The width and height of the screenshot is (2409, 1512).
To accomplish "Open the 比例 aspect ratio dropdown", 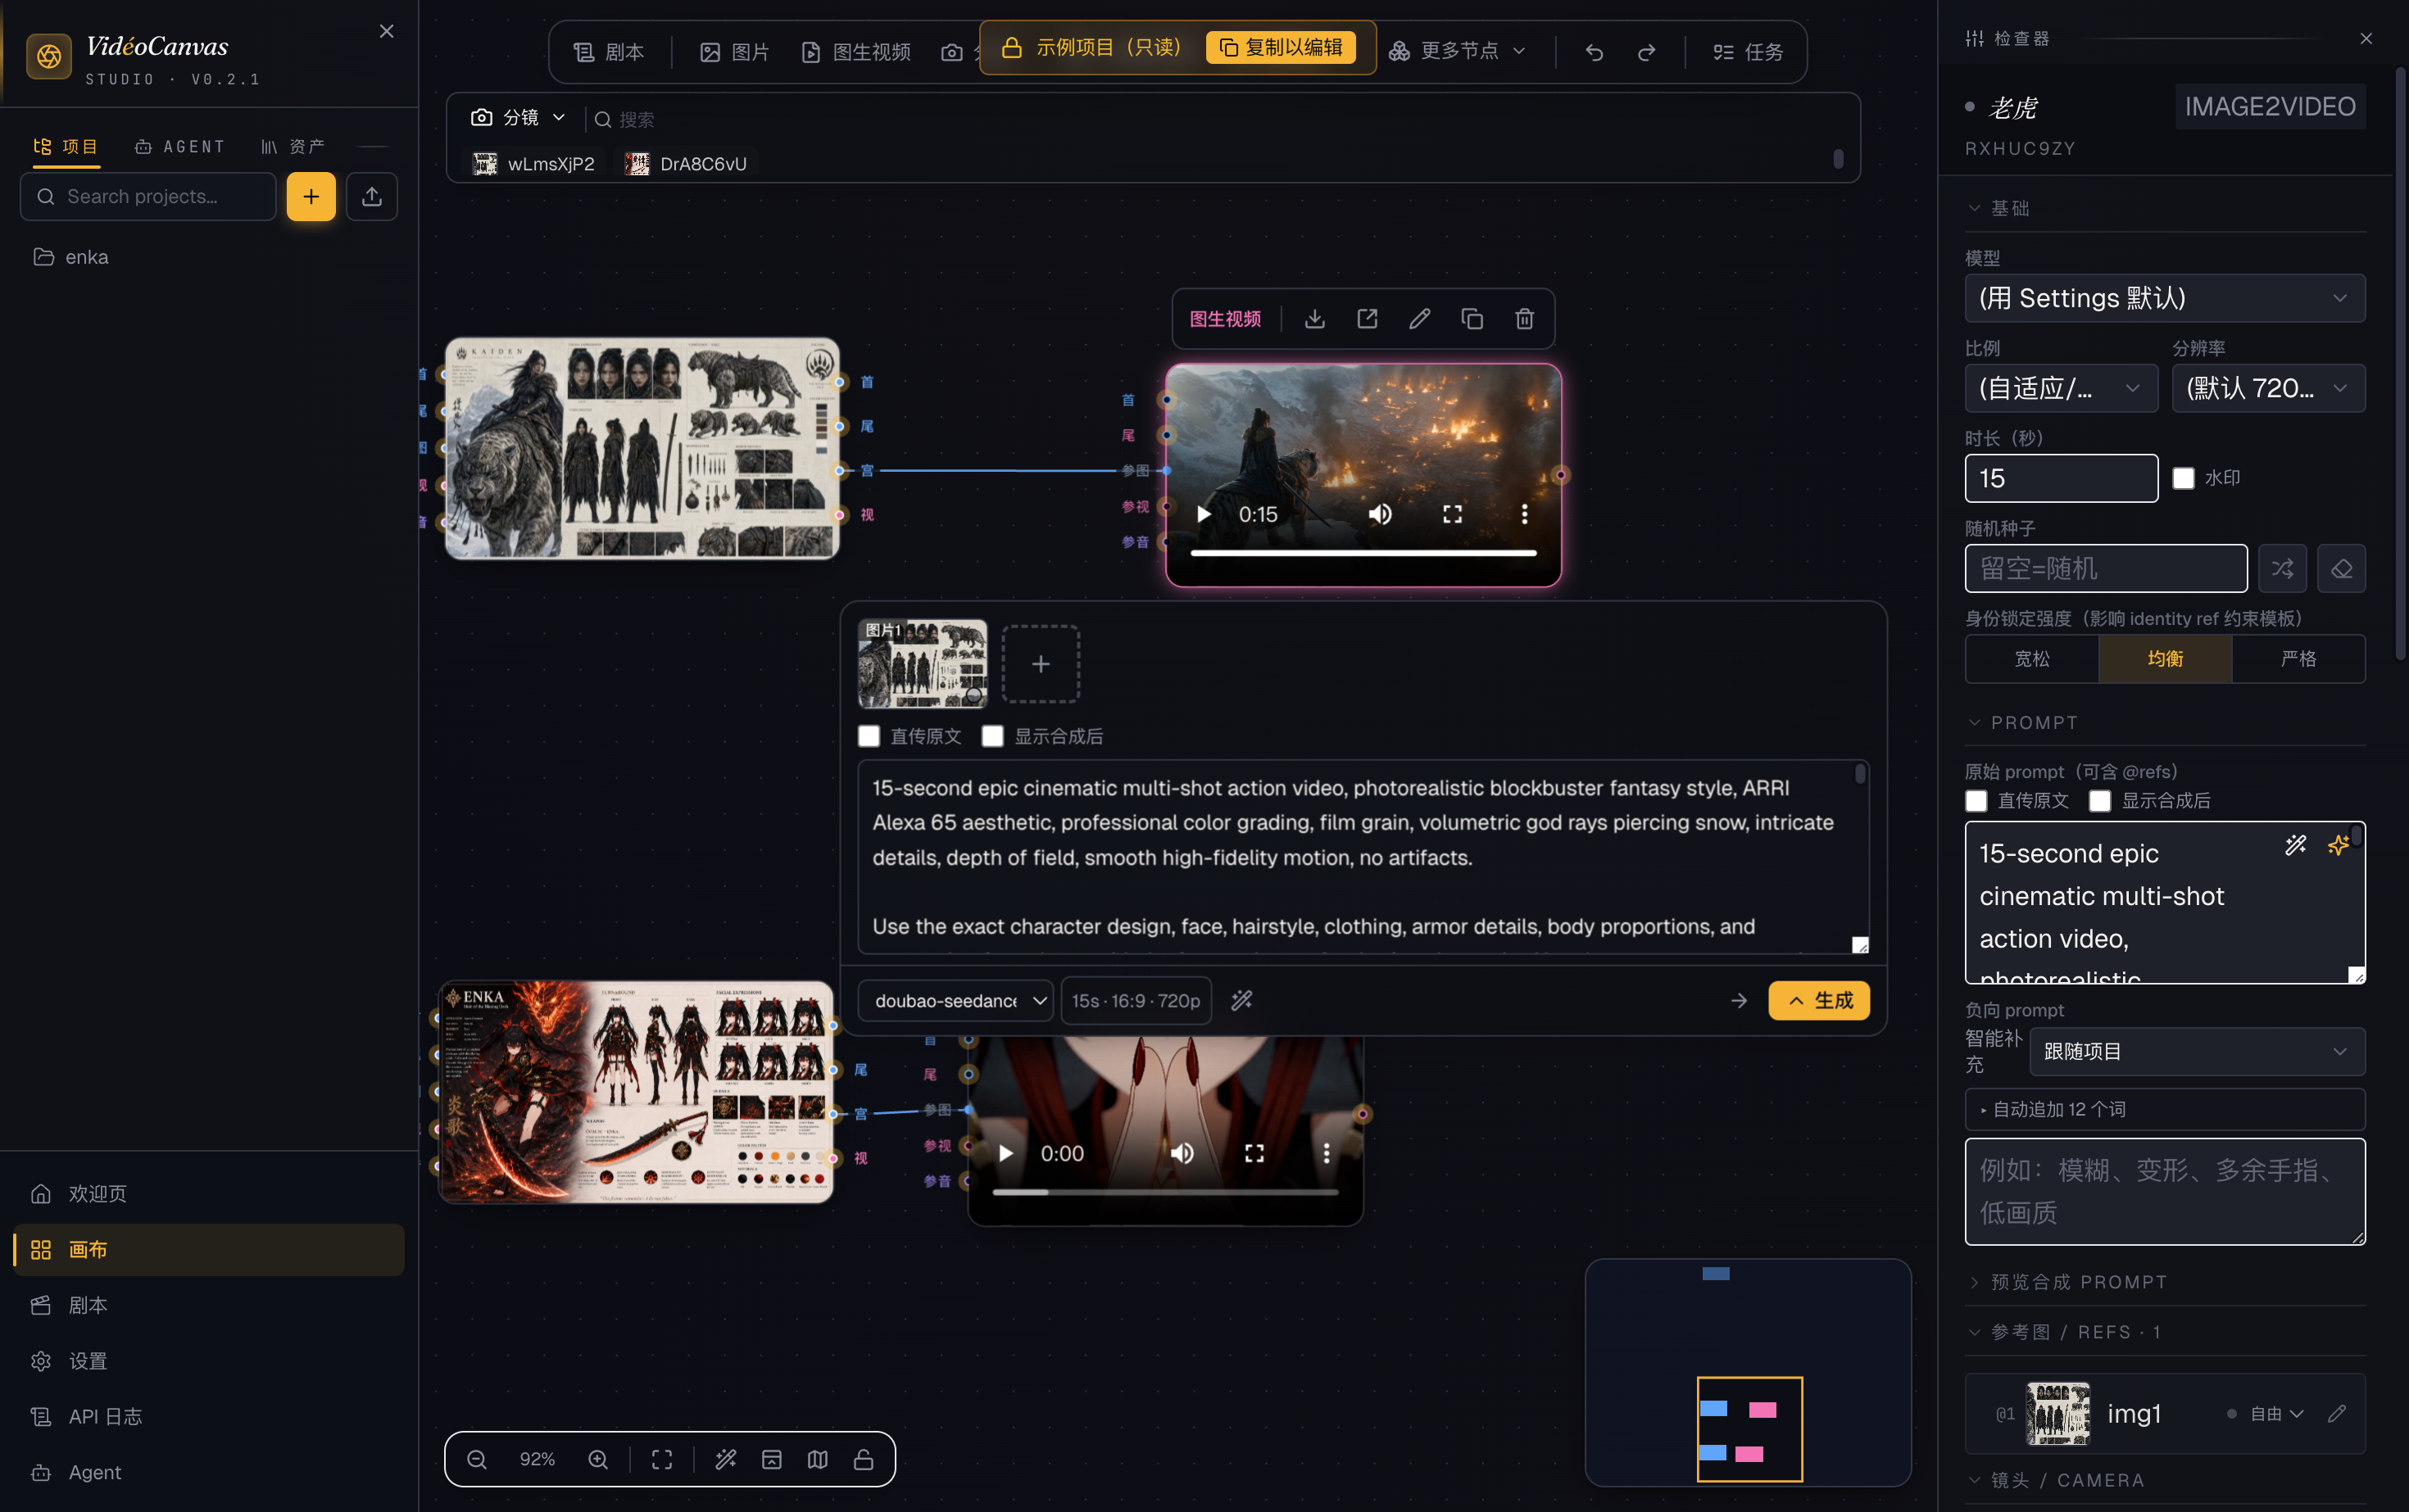I will pyautogui.click(x=2061, y=388).
